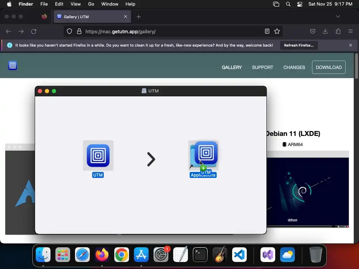The image size is (359, 269).
Task: Click the Refresh Firefox... button
Action: coord(299,45)
